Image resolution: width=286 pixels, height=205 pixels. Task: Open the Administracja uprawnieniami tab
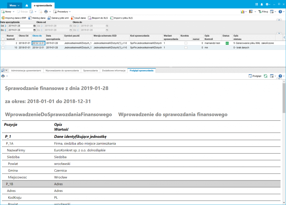(26, 71)
